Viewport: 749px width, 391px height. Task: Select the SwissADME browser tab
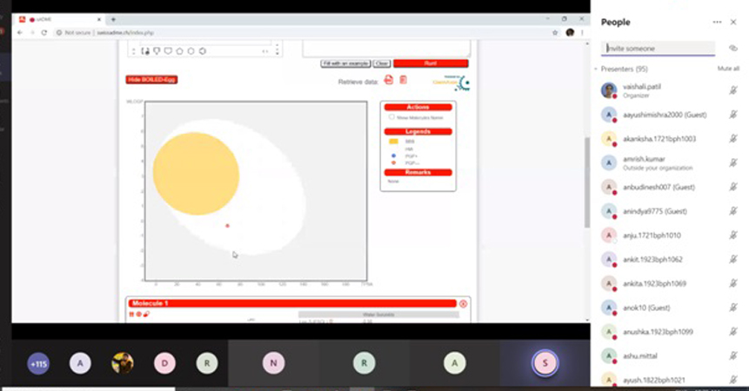(x=64, y=19)
